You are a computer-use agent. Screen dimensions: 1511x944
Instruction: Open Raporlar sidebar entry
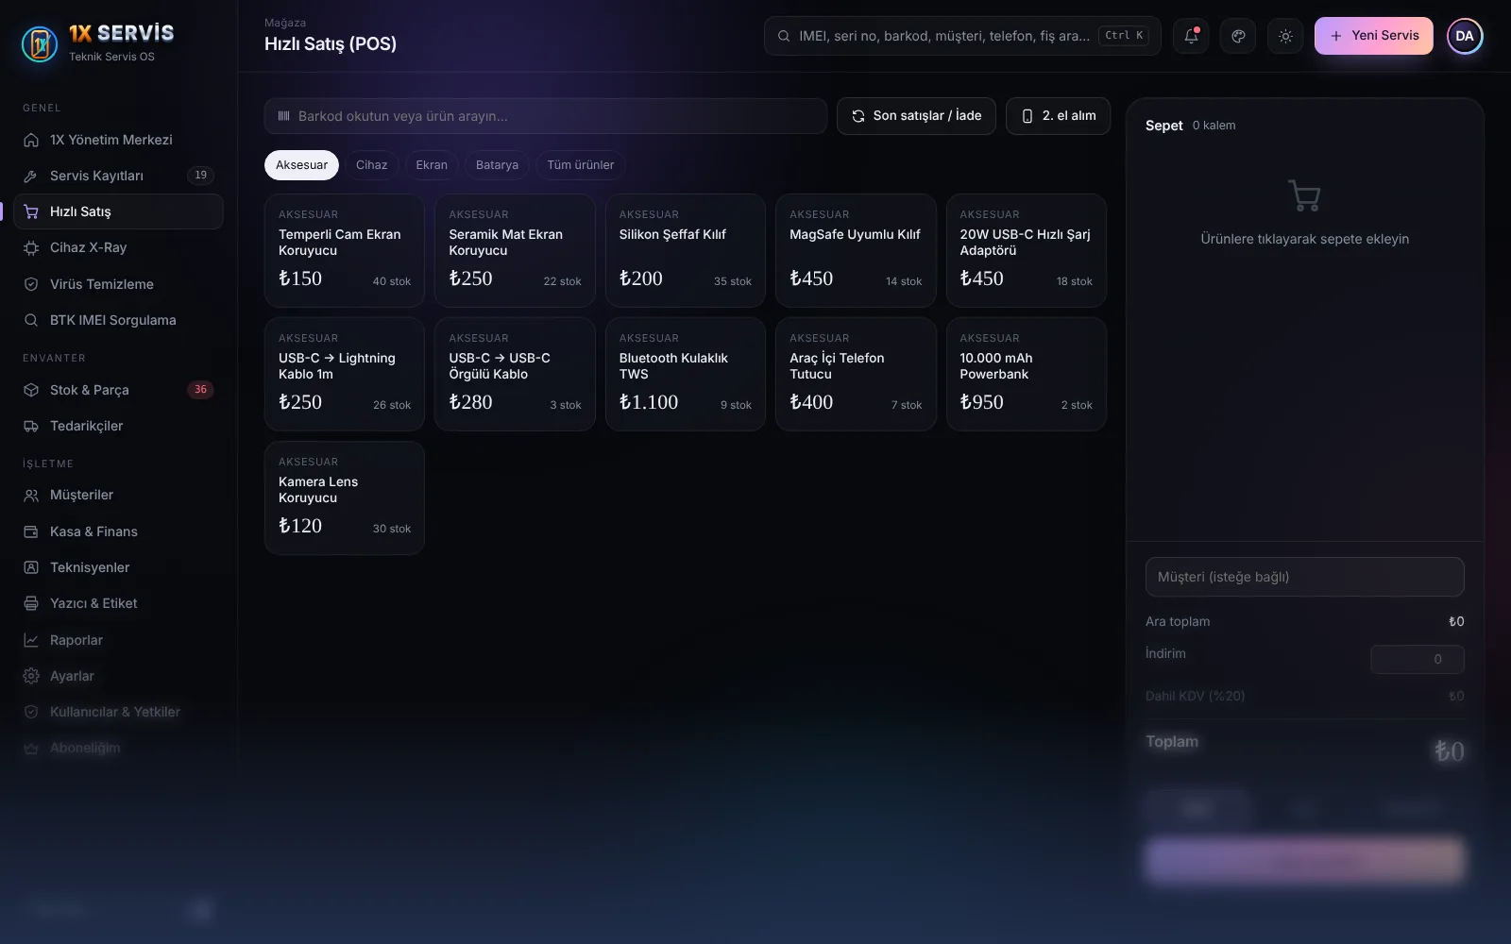118,640
